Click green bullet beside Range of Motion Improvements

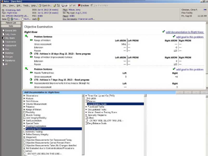(31, 57)
